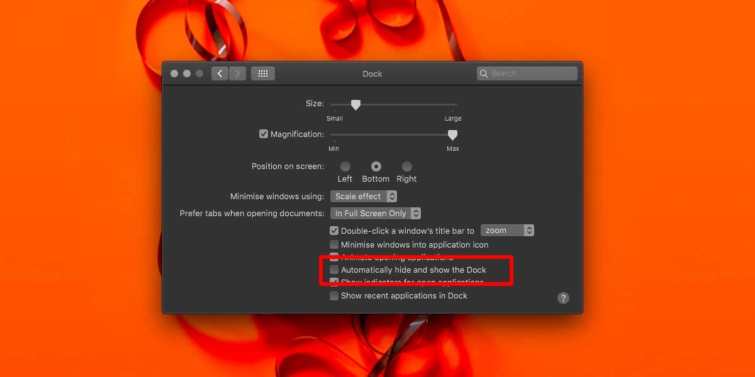Click the Magnification slider handle
This screenshot has width=755, height=377.
click(452, 135)
